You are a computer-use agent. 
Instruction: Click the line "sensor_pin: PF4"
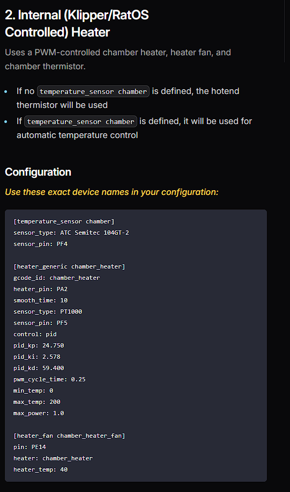point(40,244)
